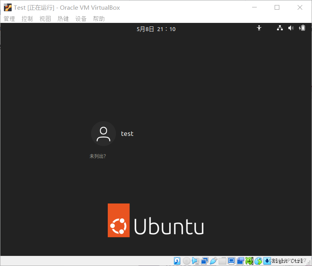Open the 帮助 menu
This screenshot has width=312, height=266.
pyautogui.click(x=99, y=19)
